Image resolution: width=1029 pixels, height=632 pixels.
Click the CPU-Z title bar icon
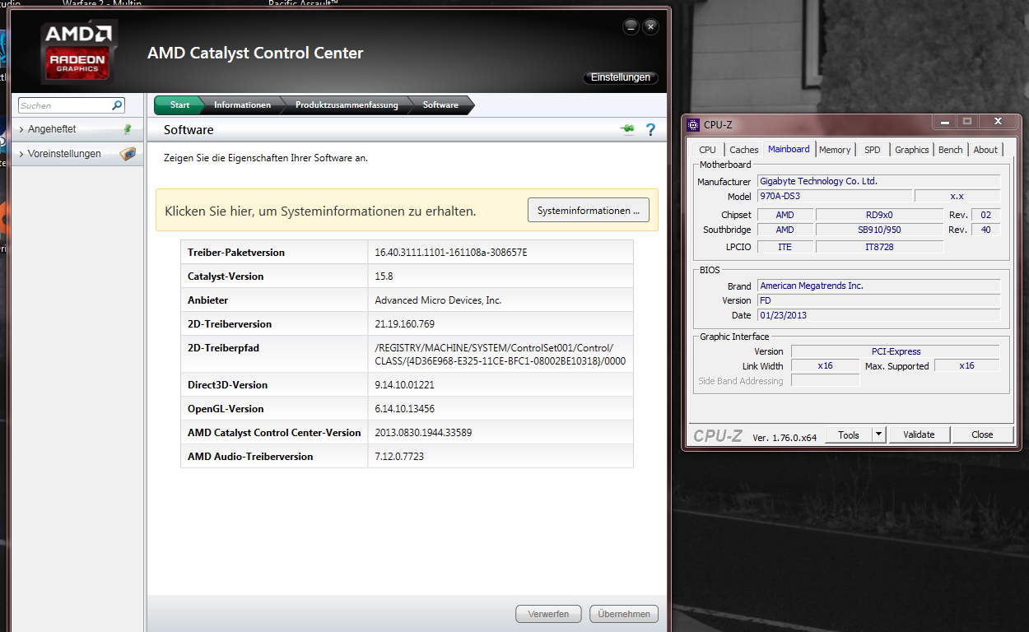694,125
